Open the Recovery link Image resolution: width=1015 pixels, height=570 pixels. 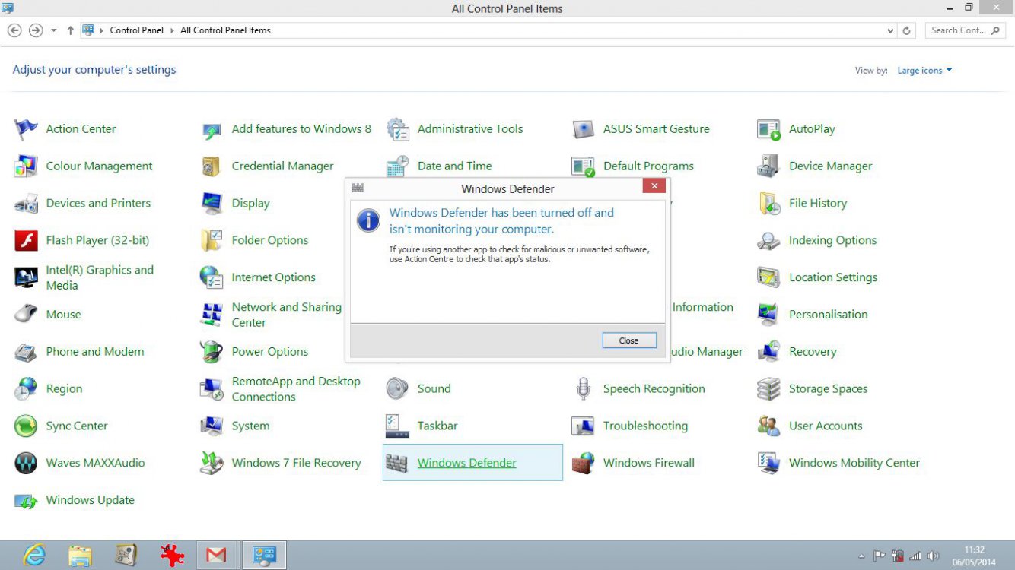click(813, 352)
